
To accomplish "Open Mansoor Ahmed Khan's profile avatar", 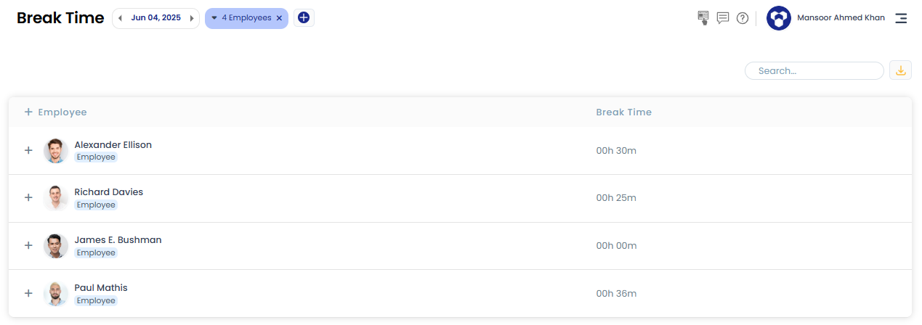I will (779, 18).
